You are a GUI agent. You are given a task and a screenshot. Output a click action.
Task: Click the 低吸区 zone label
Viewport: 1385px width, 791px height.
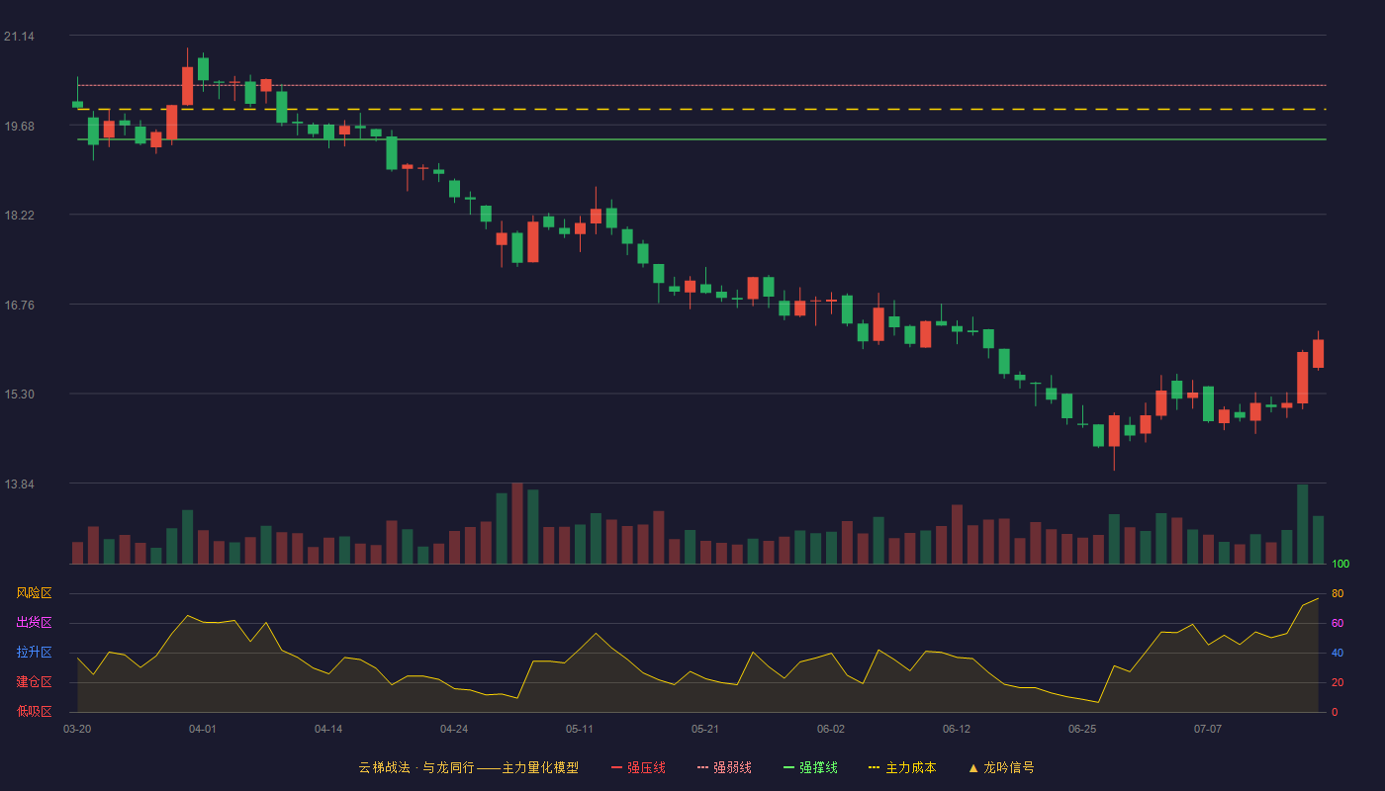[34, 711]
